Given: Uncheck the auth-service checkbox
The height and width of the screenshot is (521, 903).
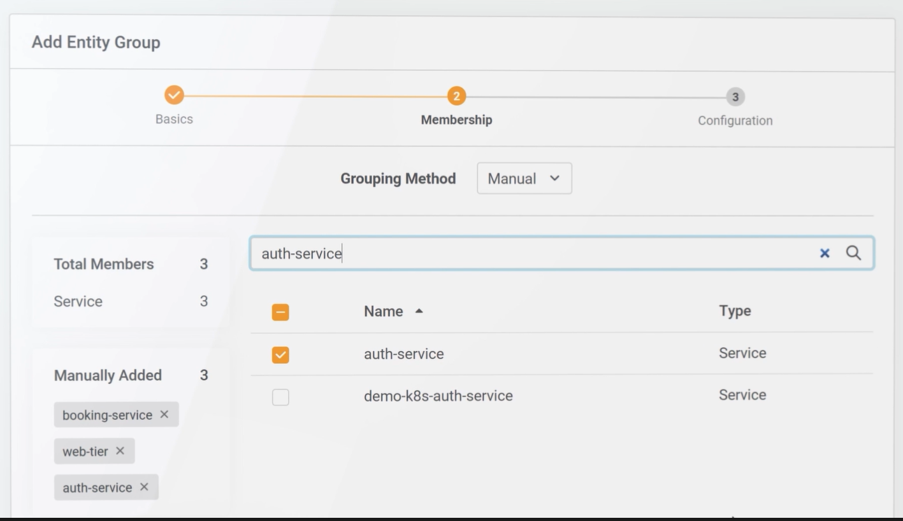Looking at the screenshot, I should click(x=280, y=354).
